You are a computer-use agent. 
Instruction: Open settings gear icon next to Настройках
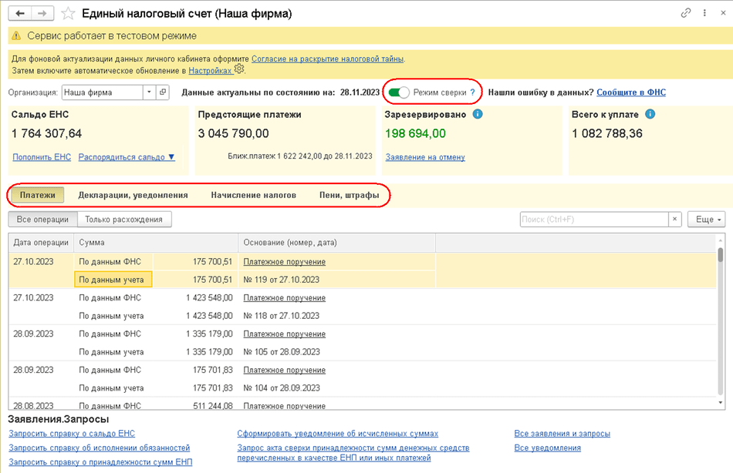(x=239, y=69)
